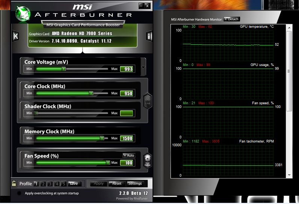The width and height of the screenshot is (299, 204).
Task: Select profile slot 5
Action: tap(64, 184)
